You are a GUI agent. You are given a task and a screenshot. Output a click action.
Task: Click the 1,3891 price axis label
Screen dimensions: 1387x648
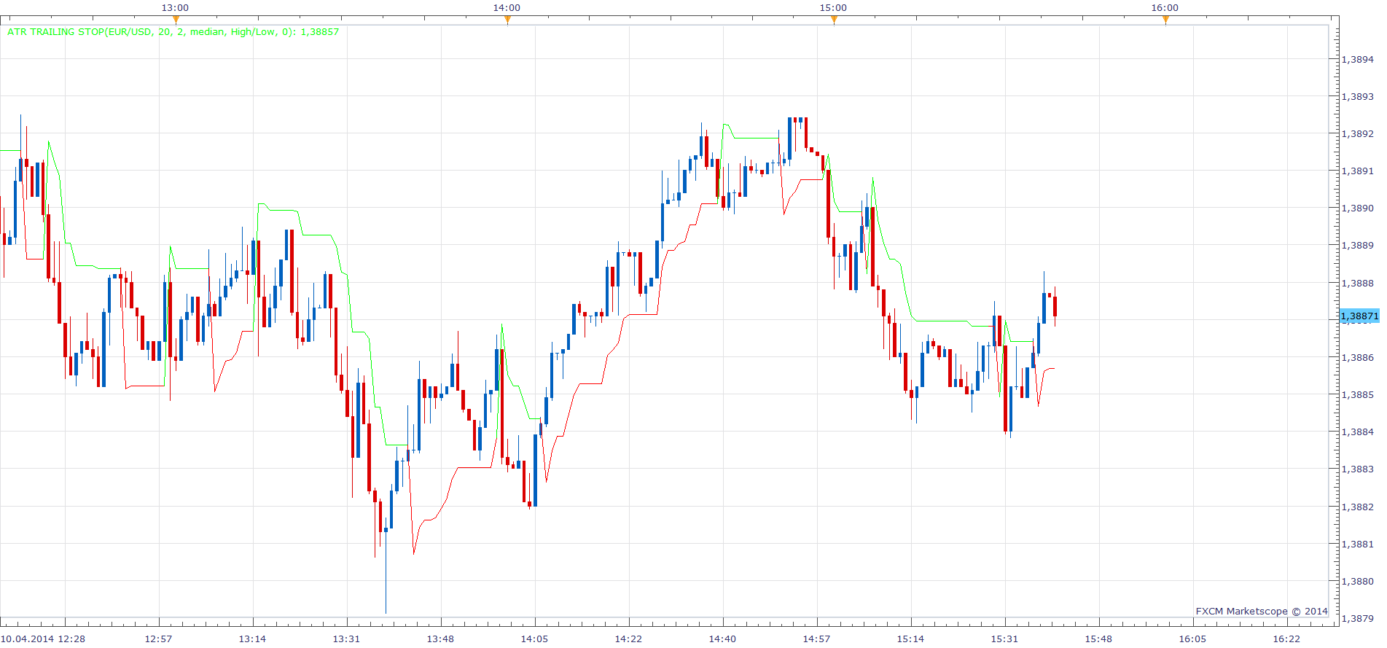pyautogui.click(x=1358, y=171)
